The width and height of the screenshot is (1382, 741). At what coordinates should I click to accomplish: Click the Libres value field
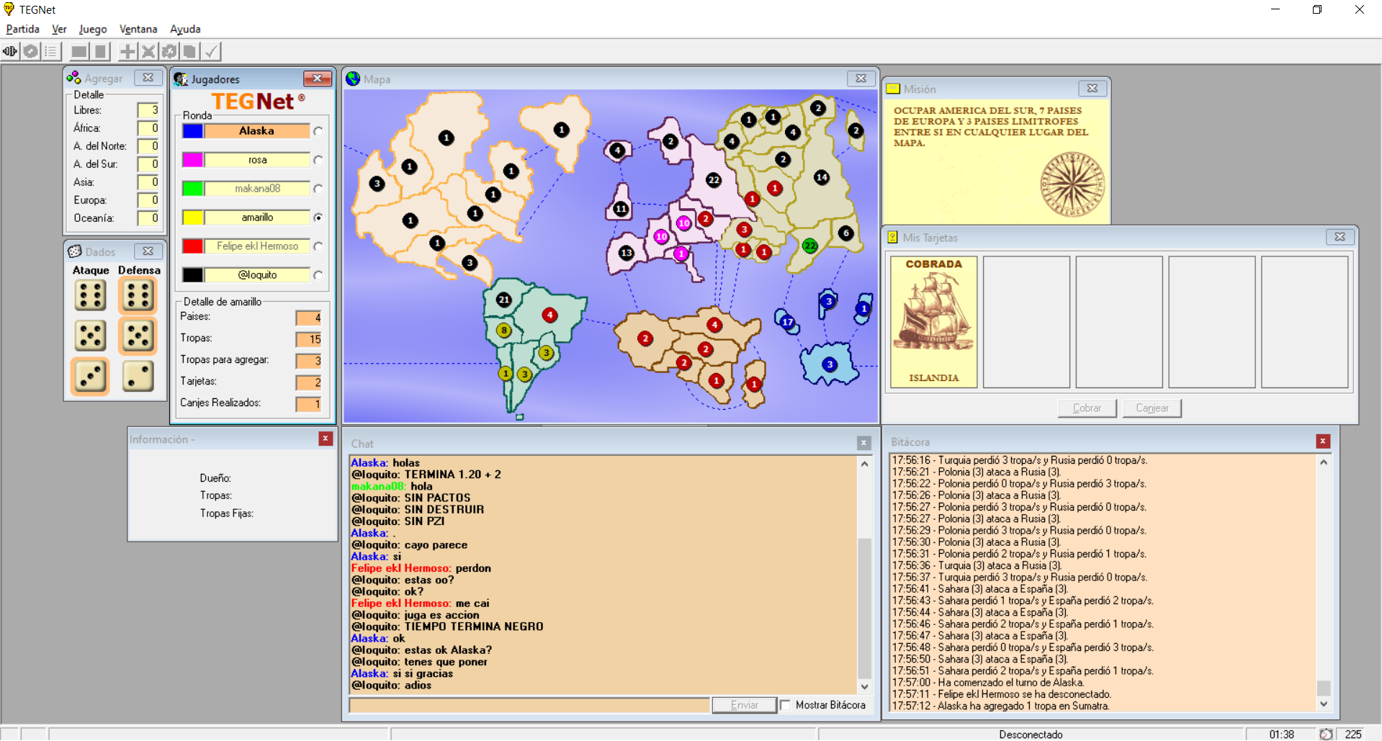point(148,109)
